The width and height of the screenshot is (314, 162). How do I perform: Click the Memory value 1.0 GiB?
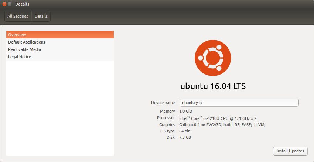coord(186,111)
